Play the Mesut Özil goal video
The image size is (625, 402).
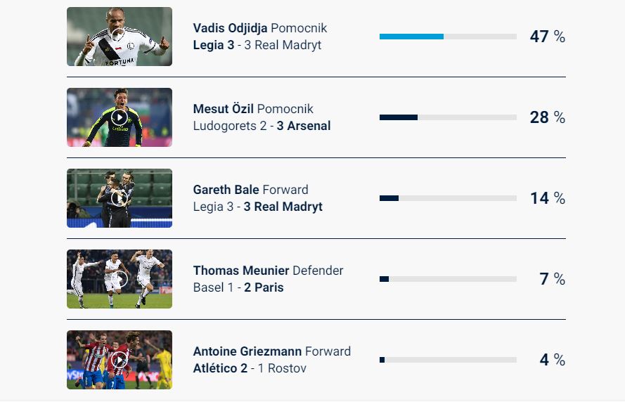(x=120, y=117)
